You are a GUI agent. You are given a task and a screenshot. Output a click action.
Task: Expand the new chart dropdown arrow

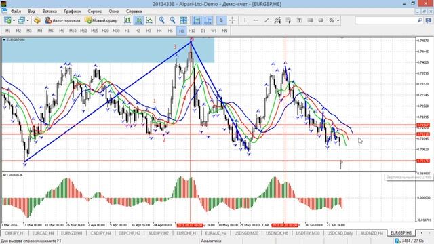tap(14, 20)
